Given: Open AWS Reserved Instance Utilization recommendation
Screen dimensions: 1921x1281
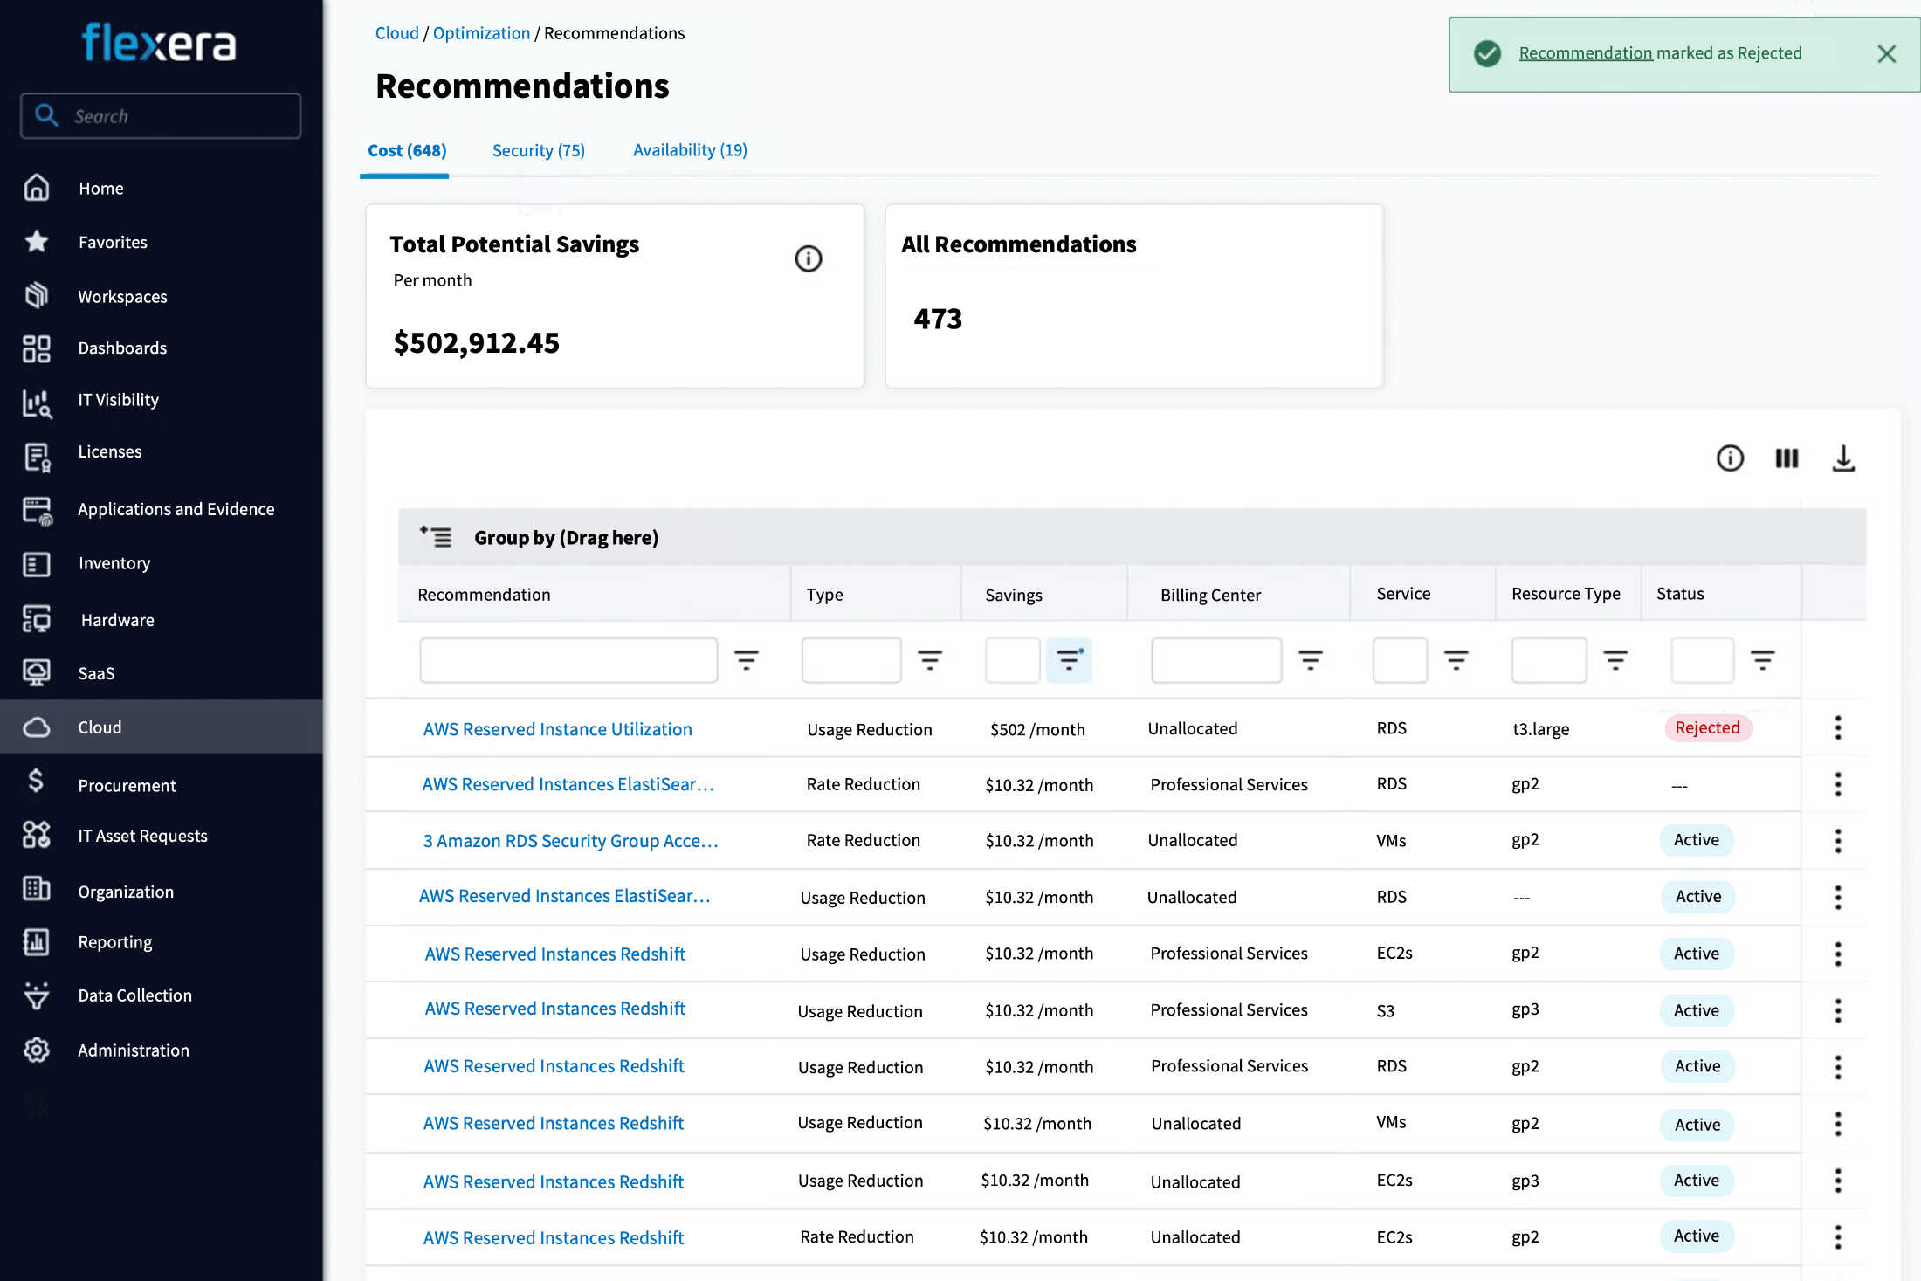Looking at the screenshot, I should pyautogui.click(x=557, y=729).
